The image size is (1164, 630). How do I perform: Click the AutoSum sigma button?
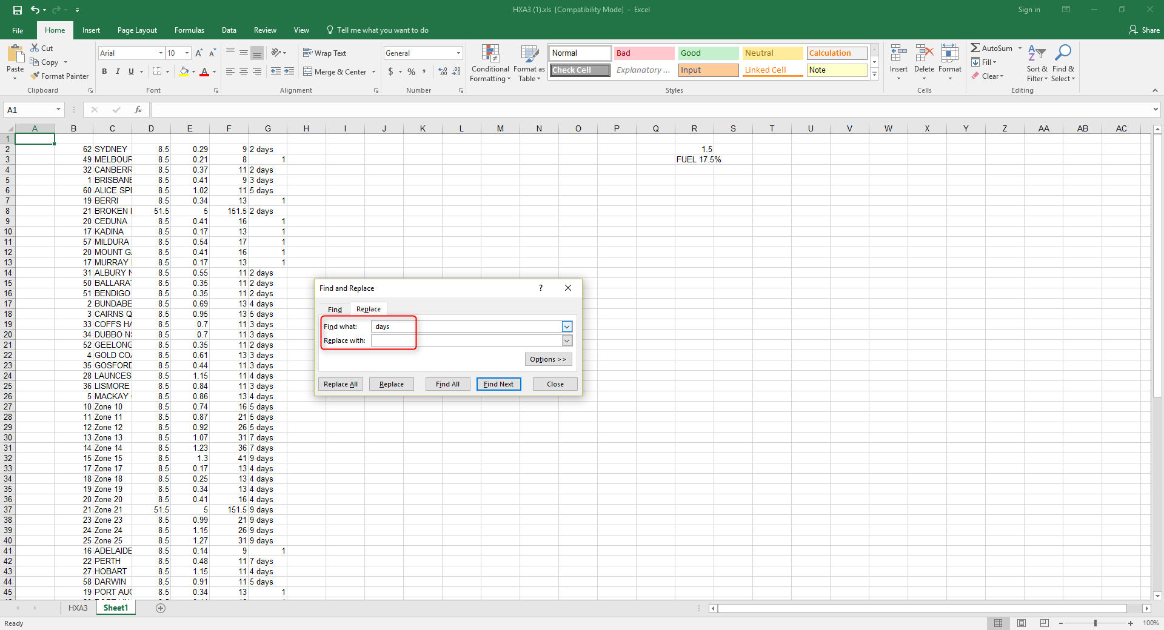click(x=991, y=48)
